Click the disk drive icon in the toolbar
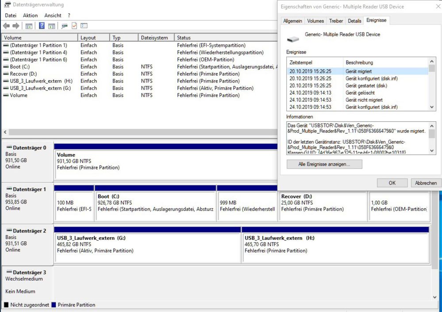442x312 pixels. click(x=65, y=26)
